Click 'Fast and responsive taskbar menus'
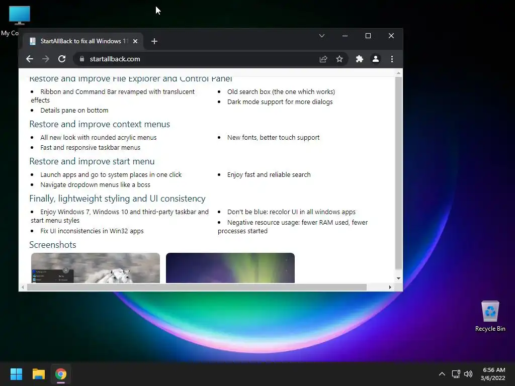The height and width of the screenshot is (386, 515). click(x=91, y=148)
